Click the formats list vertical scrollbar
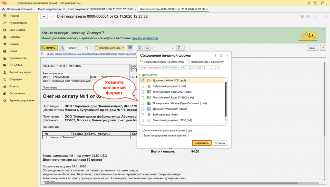330x187 pixels. pyautogui.click(x=226, y=99)
